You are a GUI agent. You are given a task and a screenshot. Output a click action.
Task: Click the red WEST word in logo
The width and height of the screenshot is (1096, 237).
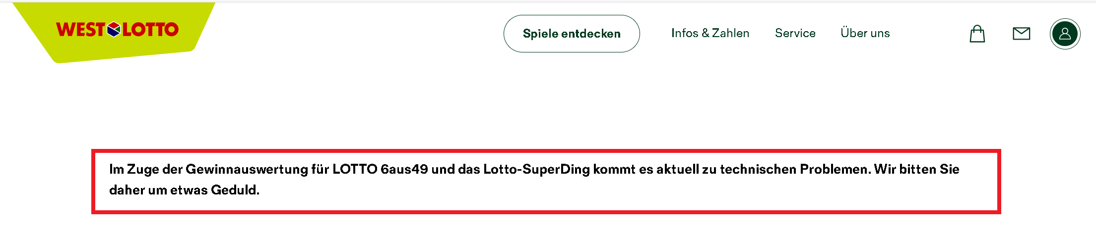pos(80,30)
